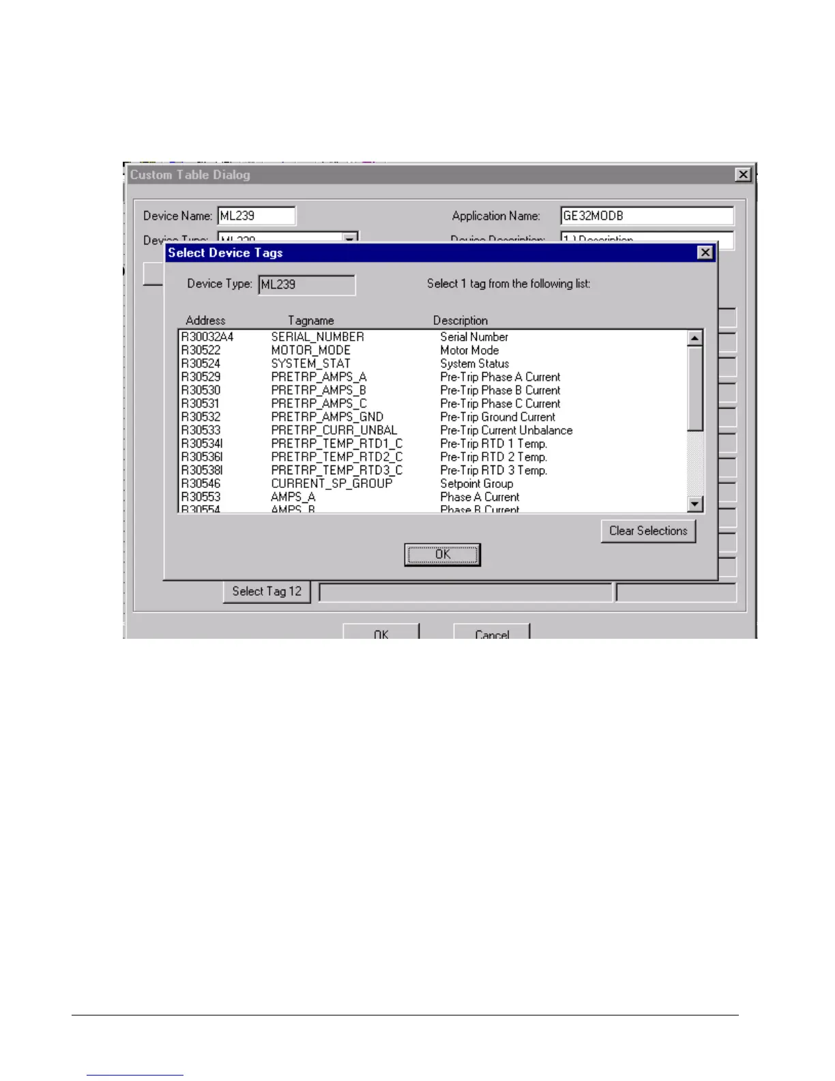Click address R30522 in the list
835x1081 pixels.
click(201, 350)
